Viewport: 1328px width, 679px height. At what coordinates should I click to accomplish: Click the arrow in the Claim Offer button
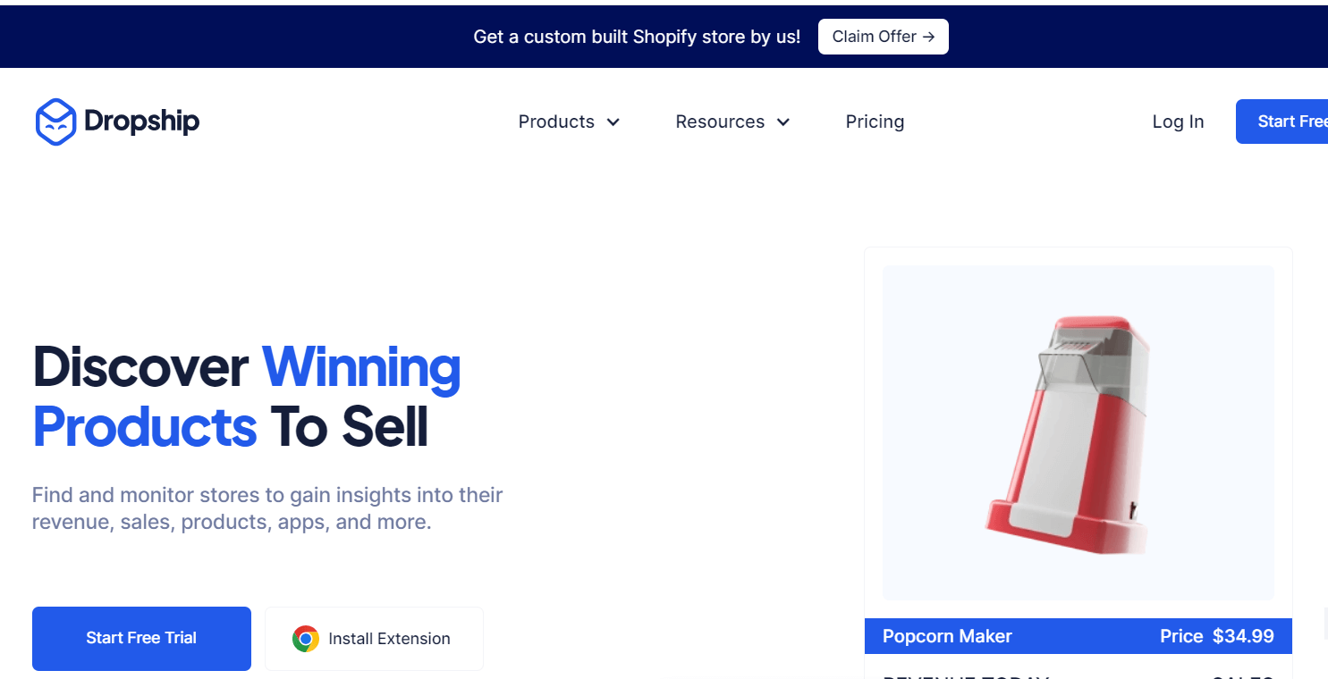[928, 37]
